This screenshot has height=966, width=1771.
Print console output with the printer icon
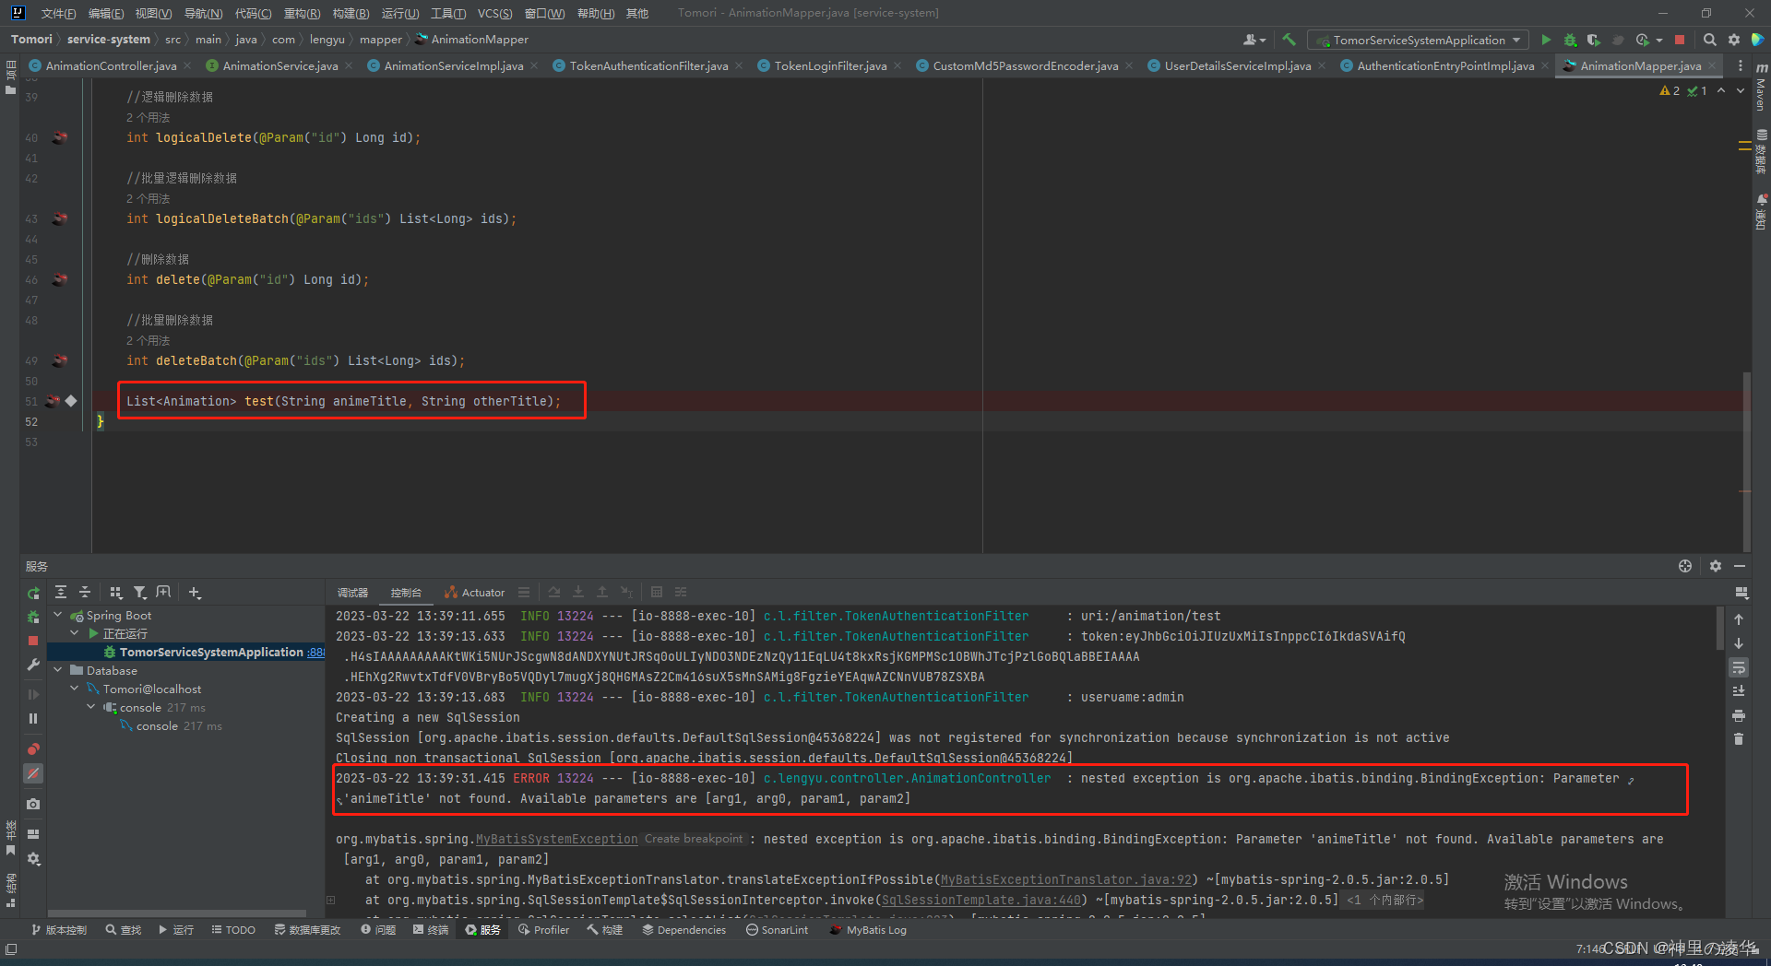point(1739,715)
